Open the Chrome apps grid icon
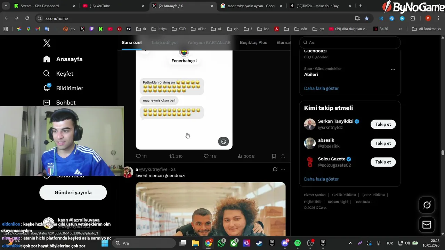This screenshot has height=250, width=445. pyautogui.click(x=5, y=29)
